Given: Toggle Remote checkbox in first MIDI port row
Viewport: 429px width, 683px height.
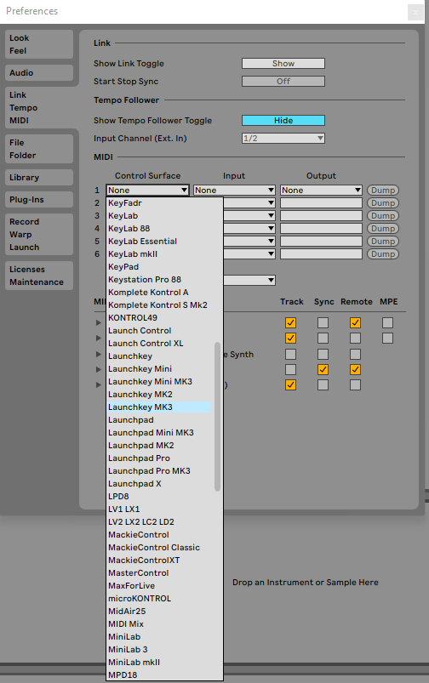Looking at the screenshot, I should (x=355, y=322).
